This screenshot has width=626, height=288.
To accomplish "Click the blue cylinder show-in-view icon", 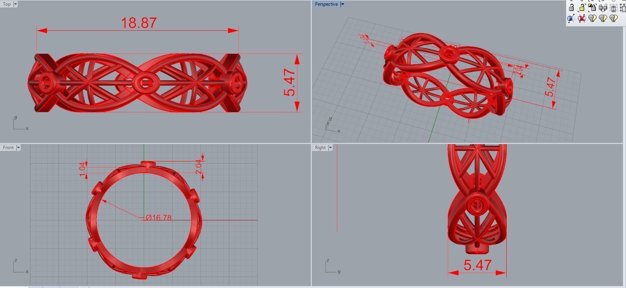I will click(x=571, y=18).
